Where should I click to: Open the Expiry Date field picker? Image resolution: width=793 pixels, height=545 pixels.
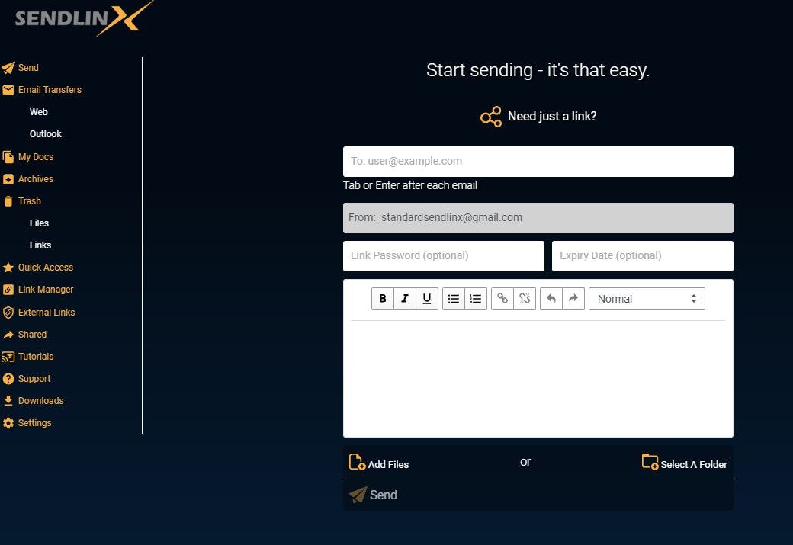(642, 255)
